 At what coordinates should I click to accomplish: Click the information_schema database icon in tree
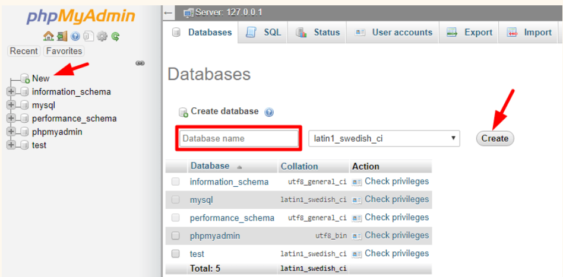point(24,92)
